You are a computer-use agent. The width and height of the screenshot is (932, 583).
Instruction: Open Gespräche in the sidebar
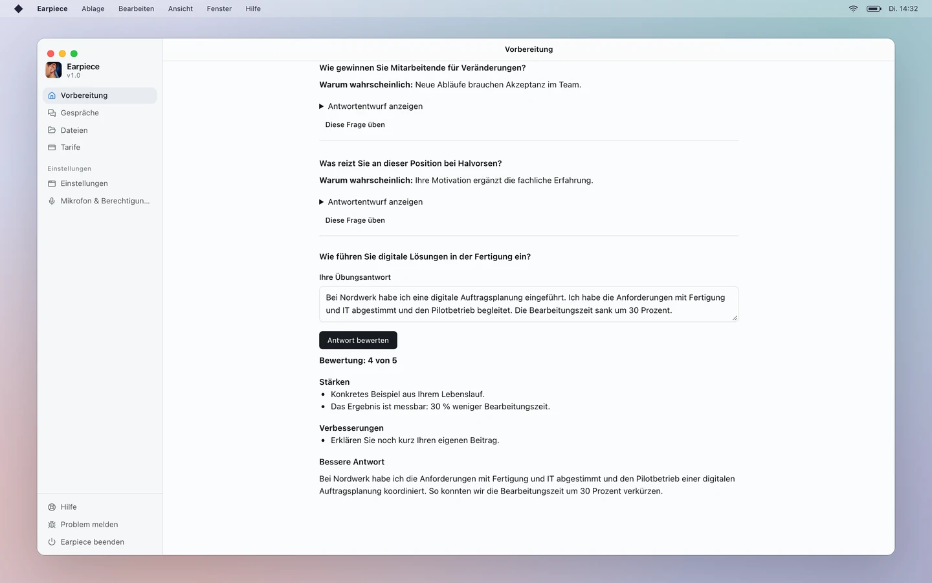(100, 113)
